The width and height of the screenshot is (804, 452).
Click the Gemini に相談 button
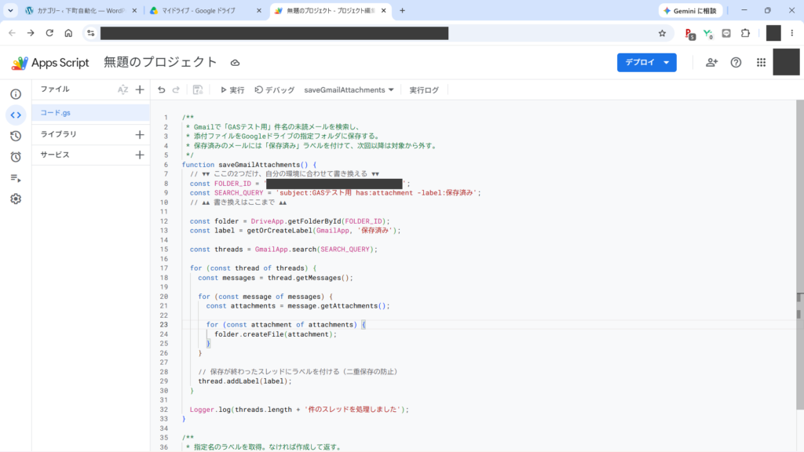pos(690,11)
